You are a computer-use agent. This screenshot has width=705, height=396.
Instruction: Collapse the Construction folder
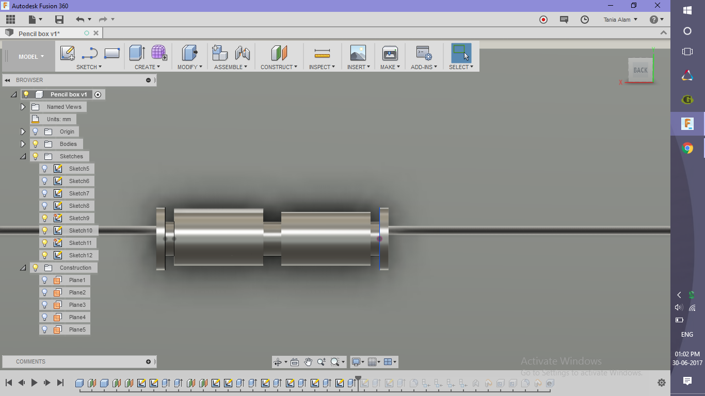tap(23, 268)
